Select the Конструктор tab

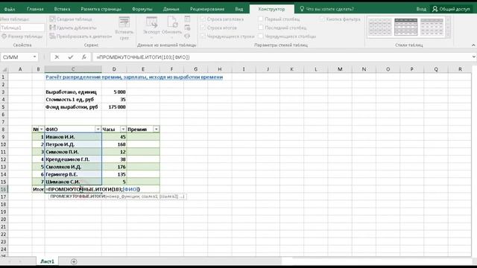tap(271, 9)
